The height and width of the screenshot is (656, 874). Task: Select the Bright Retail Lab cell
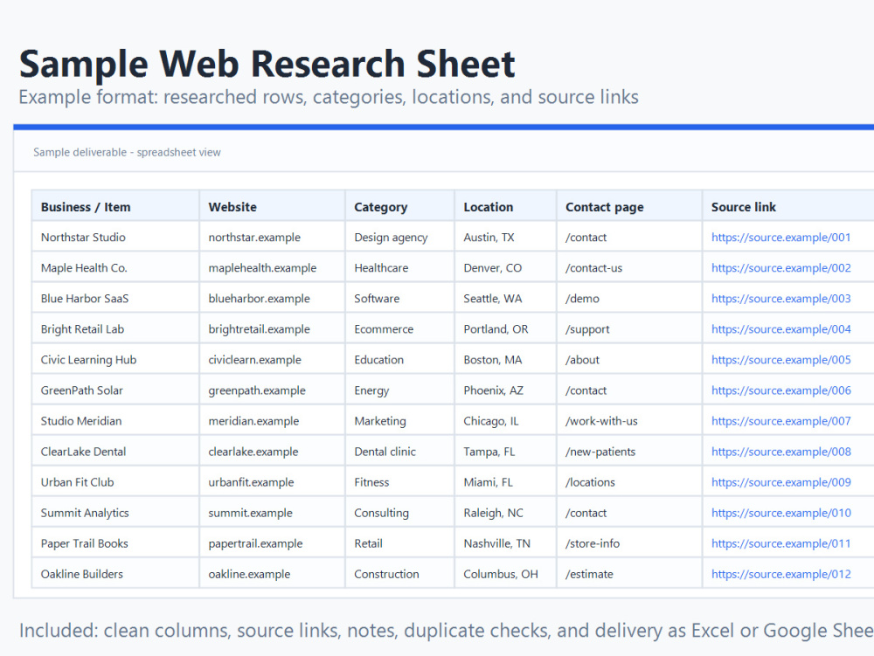pos(115,329)
